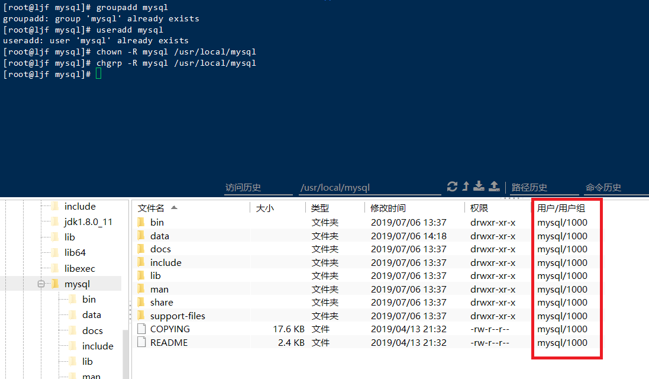Click the download file icon
This screenshot has height=379, width=649.
(x=479, y=187)
